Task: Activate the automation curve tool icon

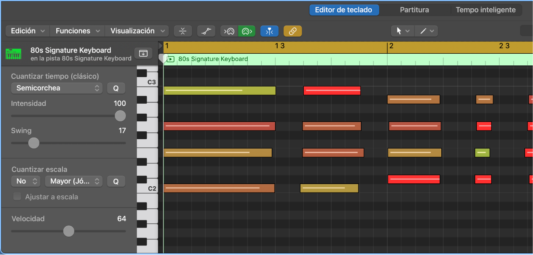Action: (206, 31)
